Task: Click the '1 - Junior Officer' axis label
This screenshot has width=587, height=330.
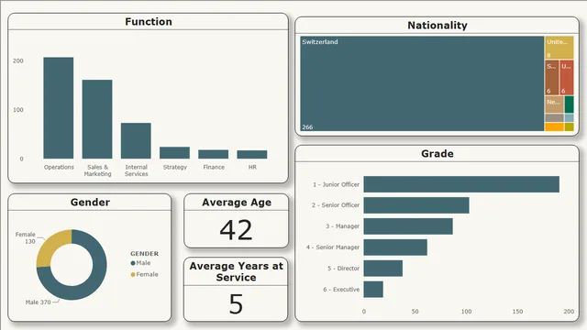Action: [337, 184]
